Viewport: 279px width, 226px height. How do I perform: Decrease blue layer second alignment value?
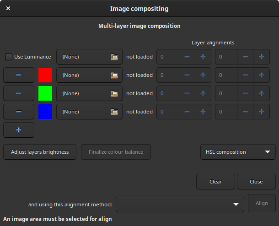246,112
